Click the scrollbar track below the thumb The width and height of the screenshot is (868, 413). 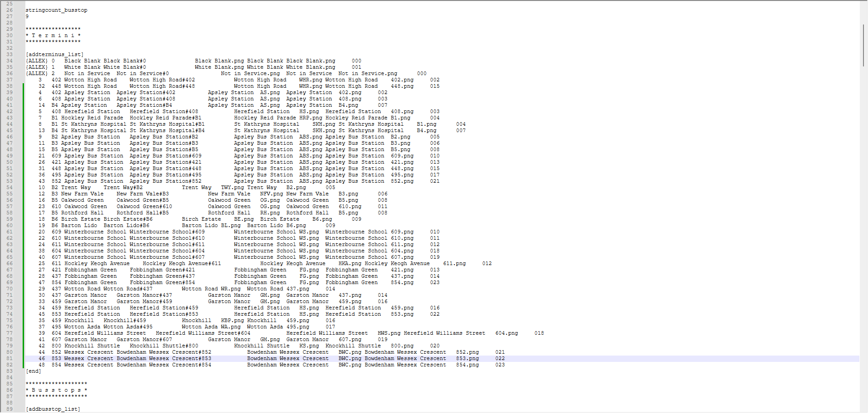[863, 226]
